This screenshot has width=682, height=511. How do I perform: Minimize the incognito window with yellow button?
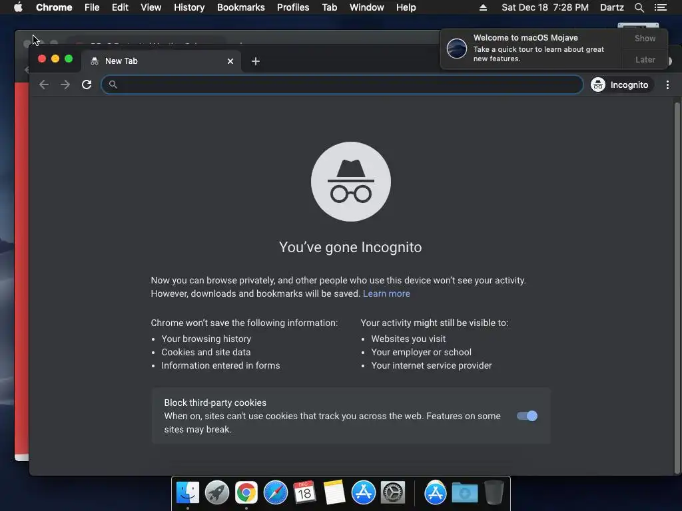tap(55, 59)
